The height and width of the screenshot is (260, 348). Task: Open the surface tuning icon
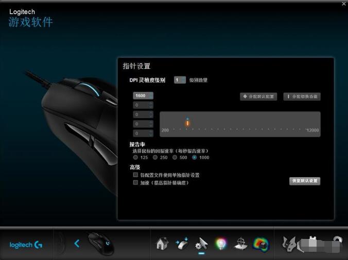240,244
